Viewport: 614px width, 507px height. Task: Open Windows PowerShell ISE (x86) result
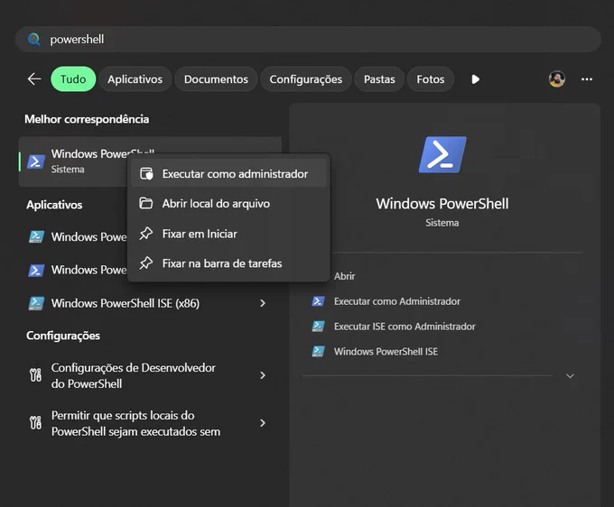point(150,303)
